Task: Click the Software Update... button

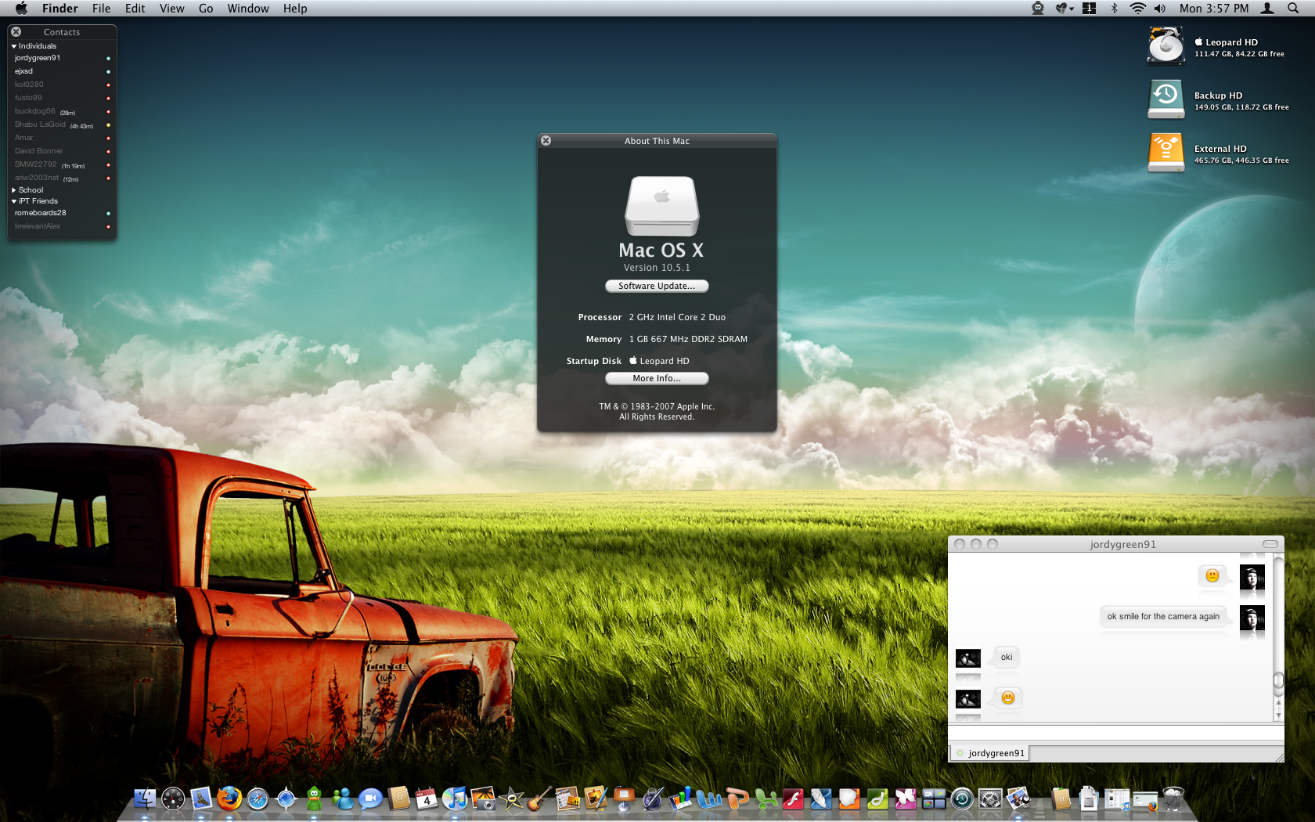Action: tap(657, 286)
